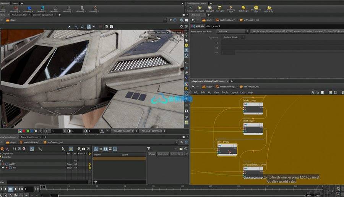The width and height of the screenshot is (344, 197).
Task: Click the Point Light shelf tool
Action: coord(200,8)
